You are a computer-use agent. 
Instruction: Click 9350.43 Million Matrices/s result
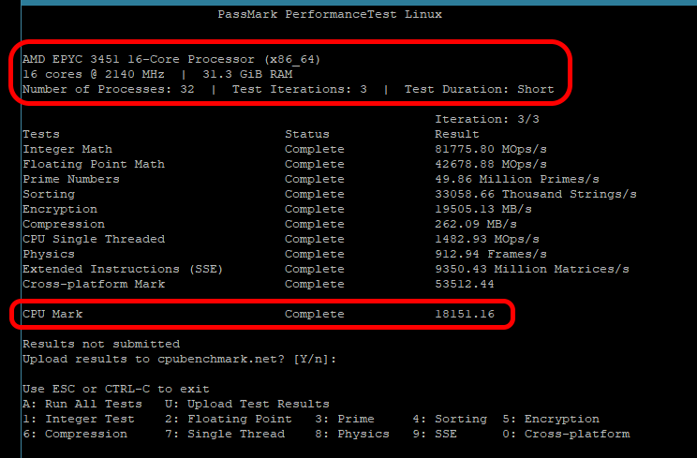(x=532, y=269)
